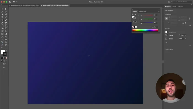The image size is (193, 109).
Task: Collapse the Colore panel with double arrows
Action: 159,9
